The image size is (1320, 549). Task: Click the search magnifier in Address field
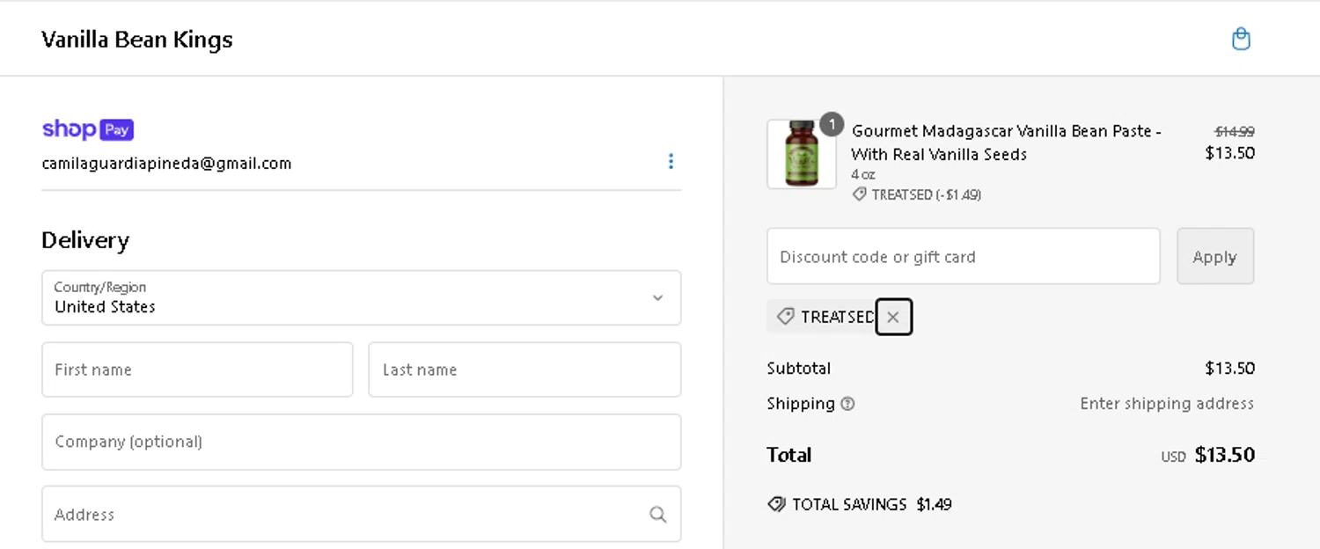[x=657, y=515]
